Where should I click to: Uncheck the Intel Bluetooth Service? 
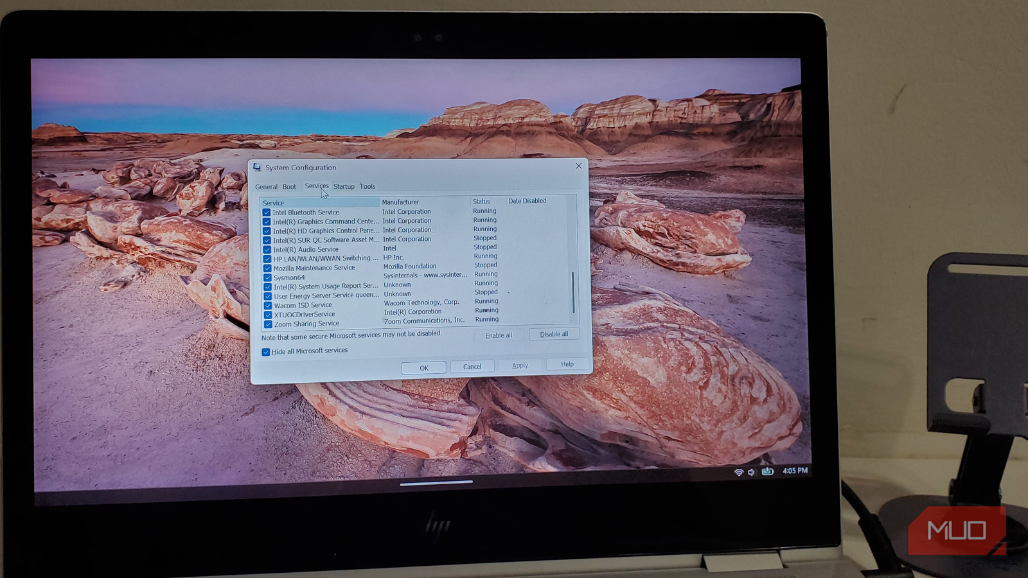tap(268, 212)
